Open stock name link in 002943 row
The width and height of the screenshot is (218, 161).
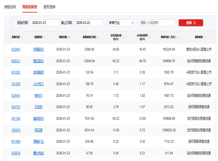click(38, 49)
